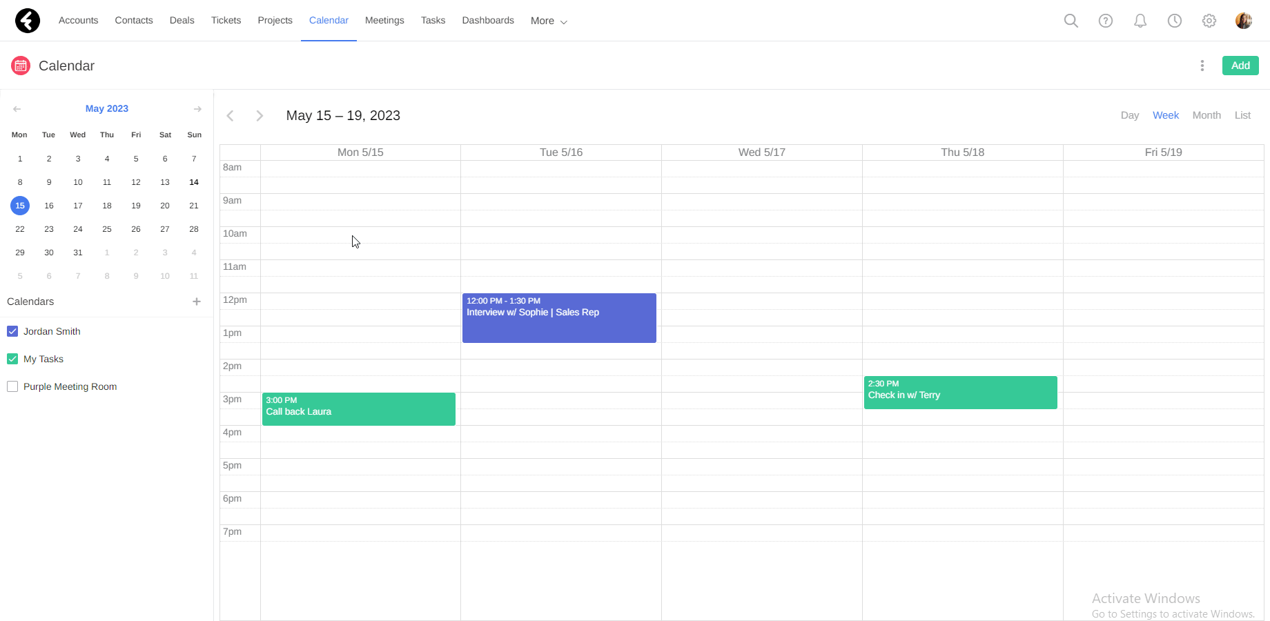Select day 19 in mini calendar

pyautogui.click(x=136, y=206)
